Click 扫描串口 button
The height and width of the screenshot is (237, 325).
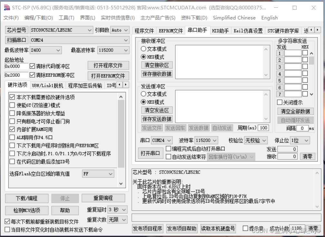[x=16, y=40]
